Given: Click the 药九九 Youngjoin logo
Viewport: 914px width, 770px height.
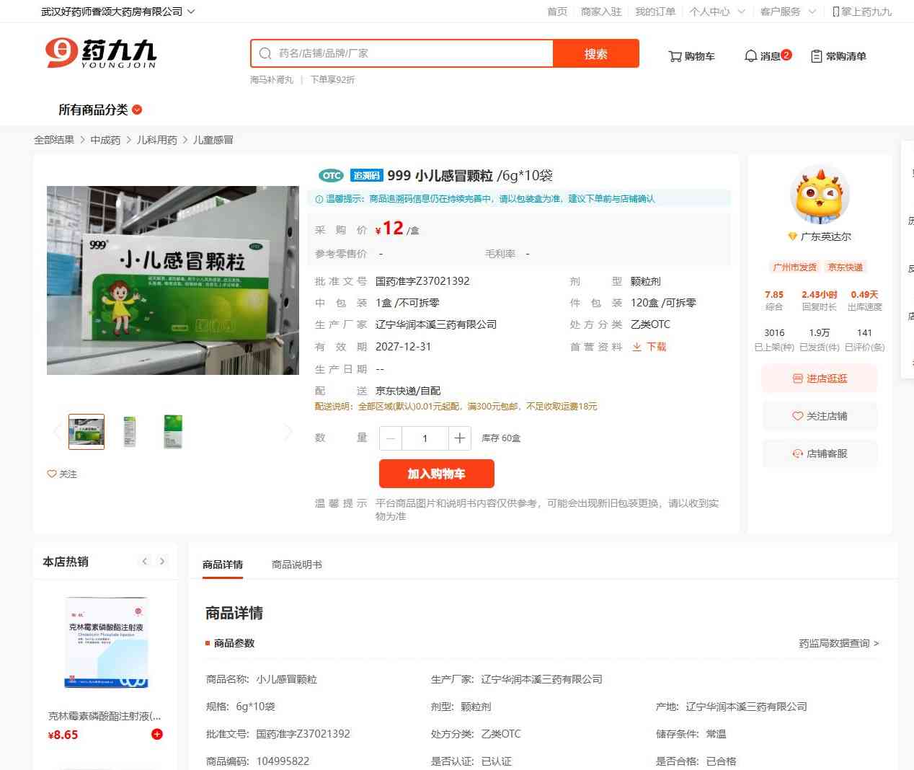Looking at the screenshot, I should [101, 53].
